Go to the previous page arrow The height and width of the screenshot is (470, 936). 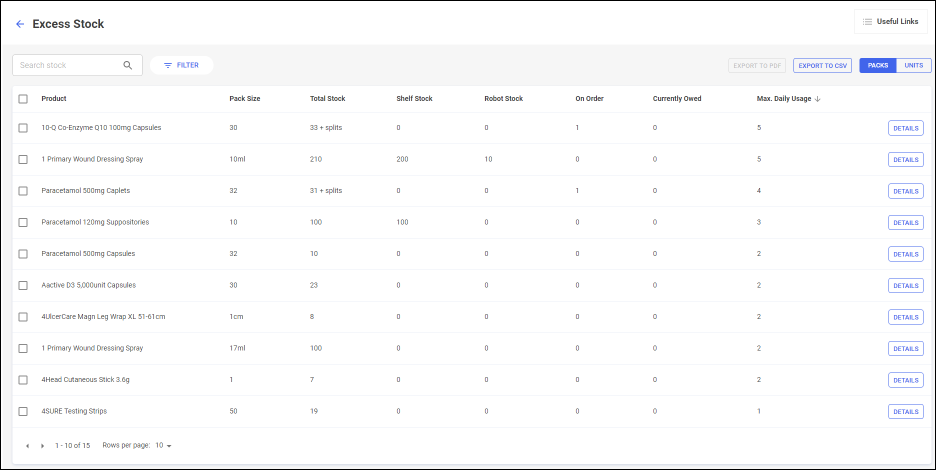(27, 445)
